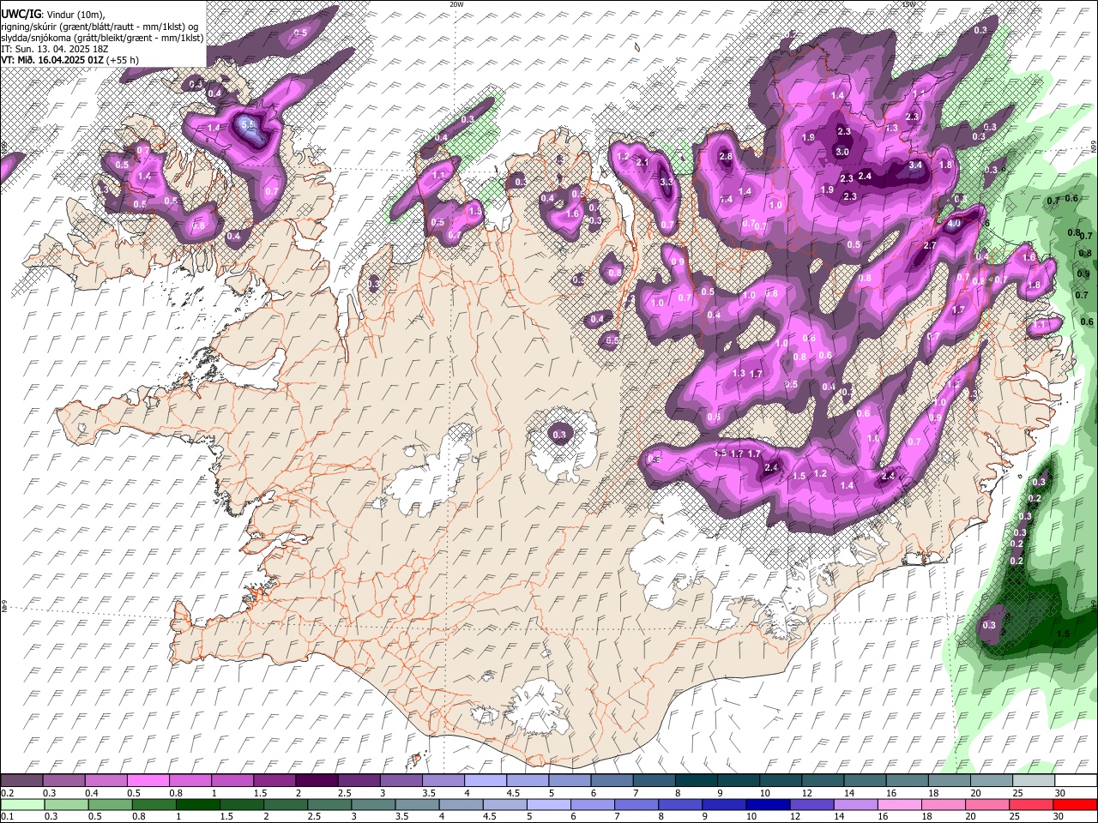Select the 4.0 precipitation value on the map
Screen dimensions: 1098x823
click(954, 224)
